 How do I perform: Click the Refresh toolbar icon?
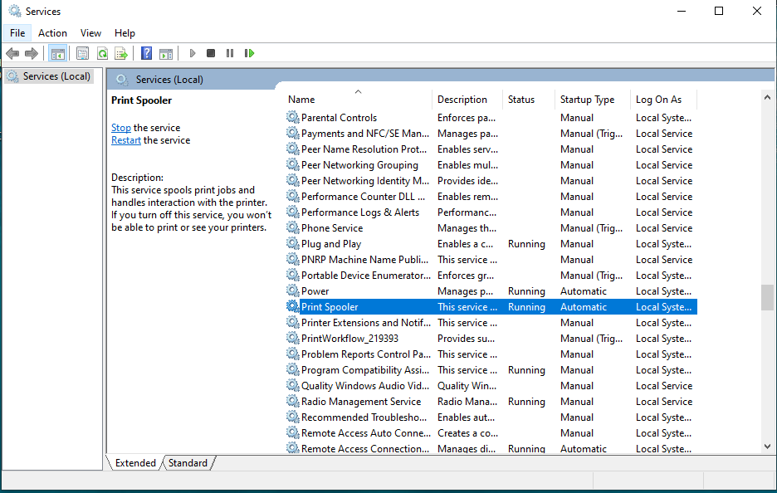click(x=102, y=53)
